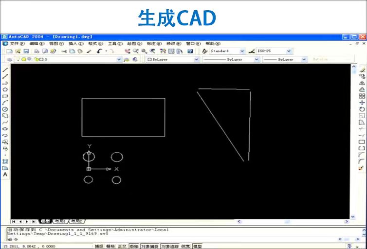Expand the layer 0 dropdown list
This screenshot has width=367, height=249.
pos(119,60)
